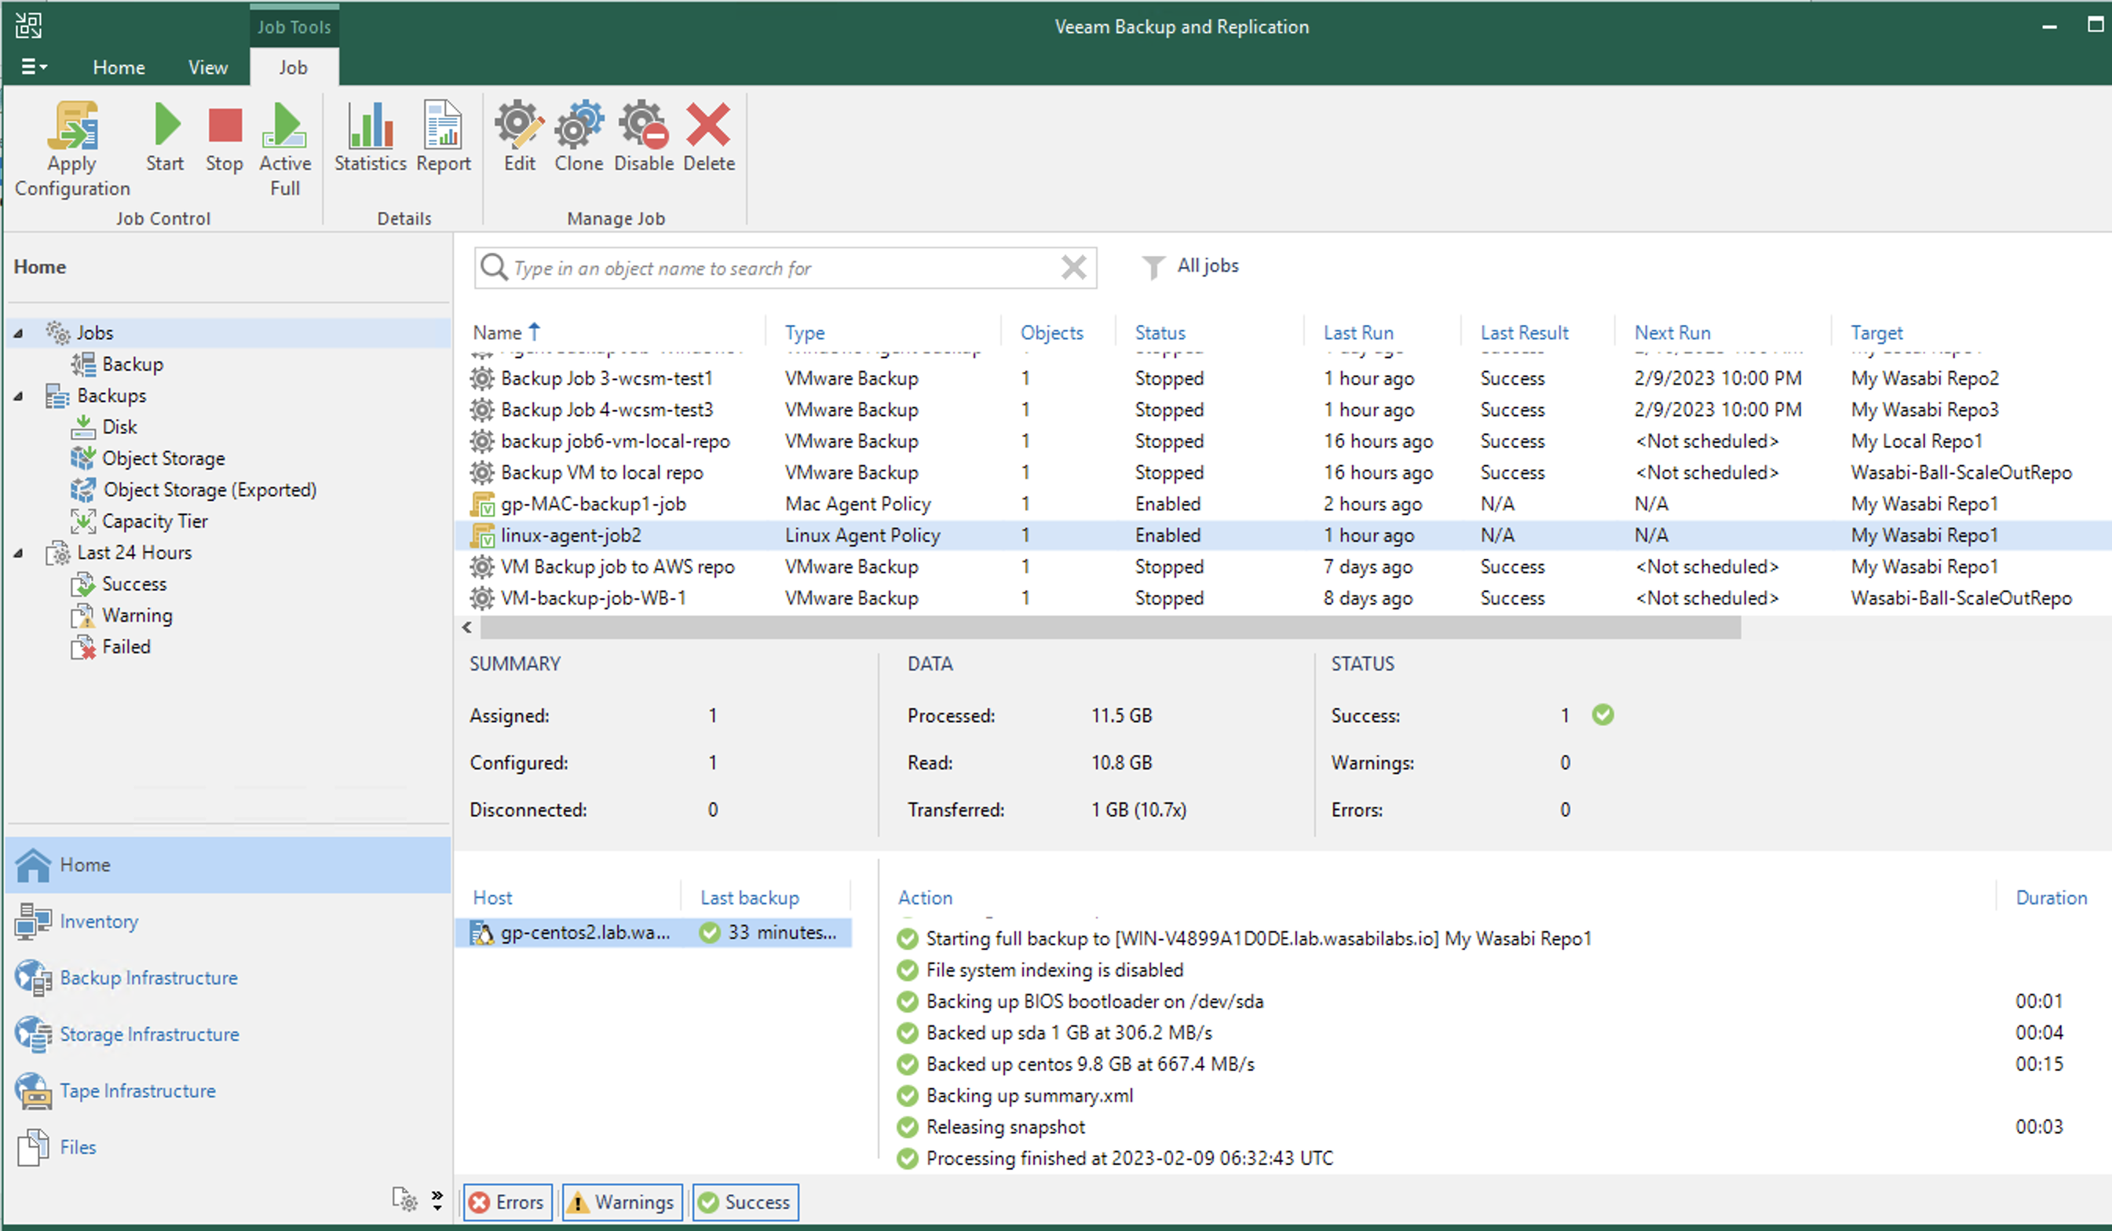The width and height of the screenshot is (2112, 1231).
Task: Open Tape Infrastructure view
Action: click(x=228, y=1091)
